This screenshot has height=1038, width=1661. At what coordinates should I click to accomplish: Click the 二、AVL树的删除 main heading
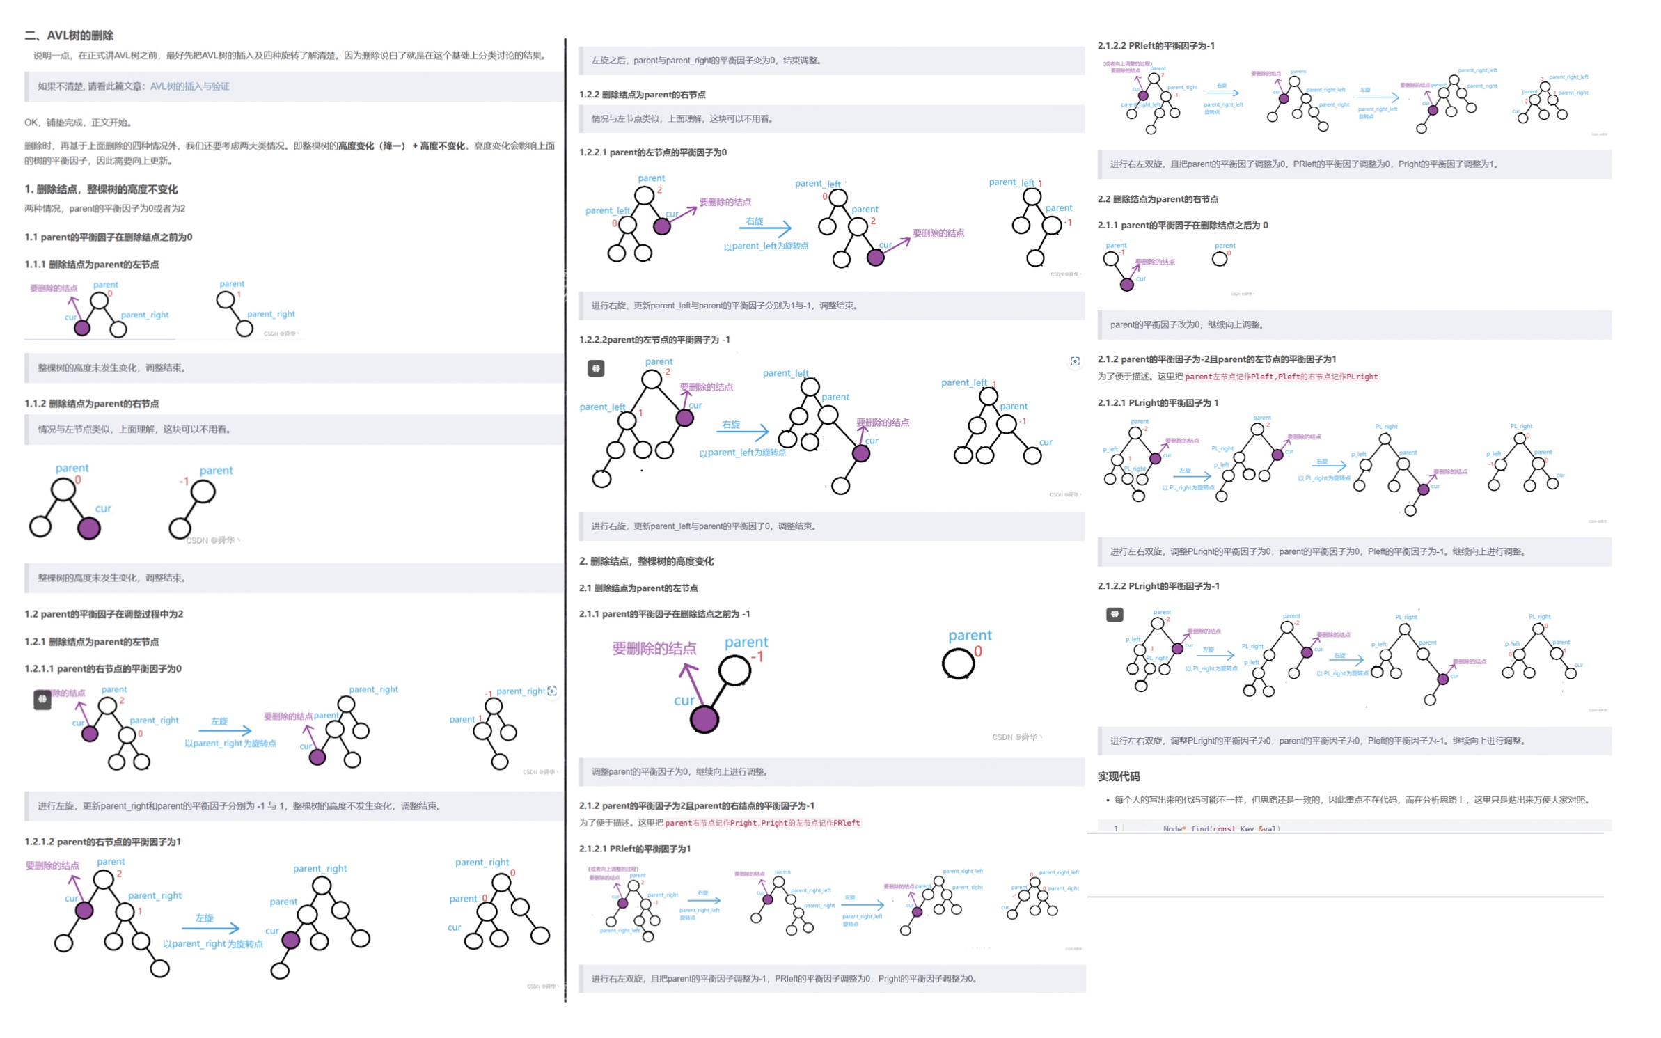tap(69, 36)
